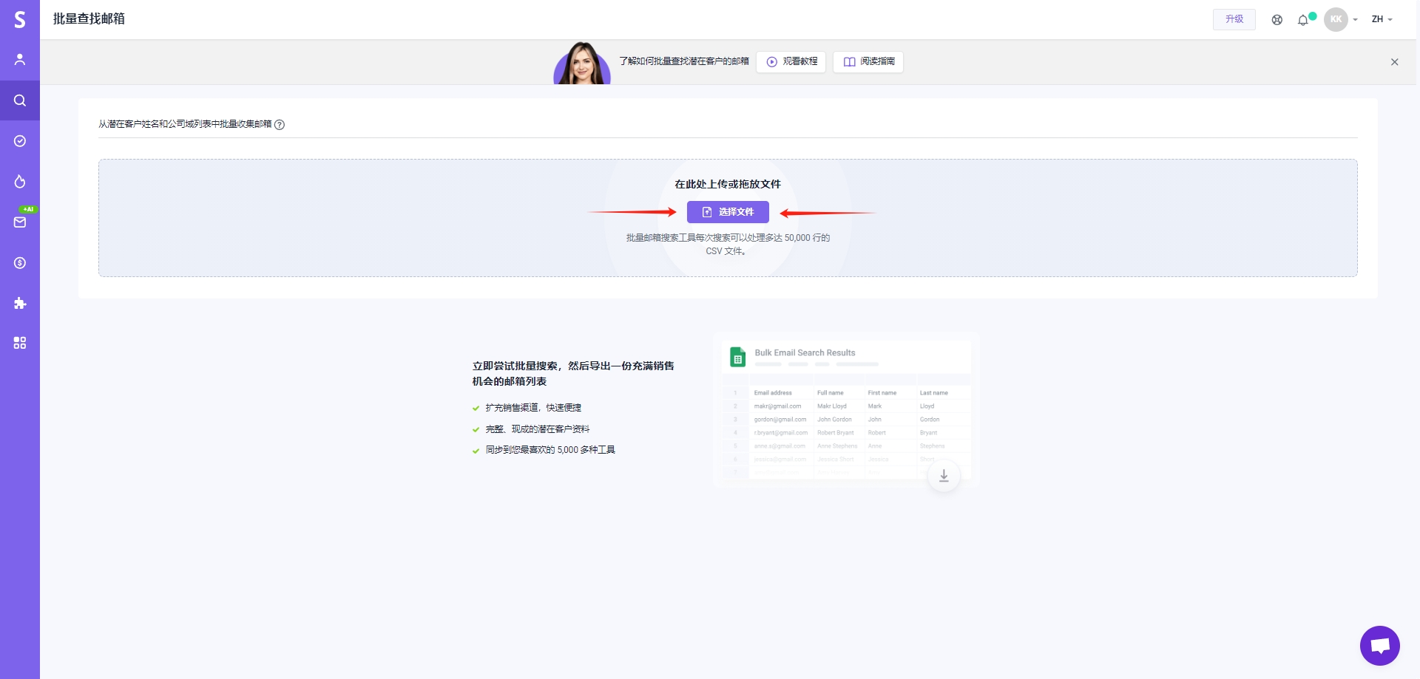Select the search magnifier sidebar icon

20,100
